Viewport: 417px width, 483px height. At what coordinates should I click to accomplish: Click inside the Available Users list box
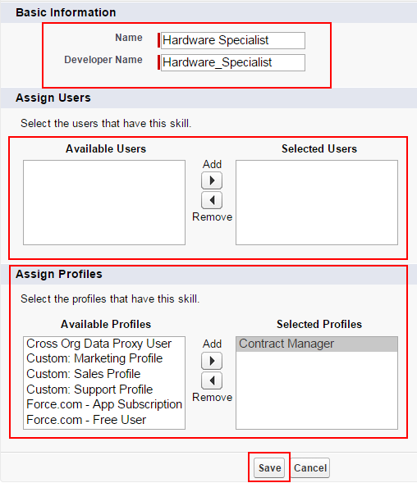[104, 203]
